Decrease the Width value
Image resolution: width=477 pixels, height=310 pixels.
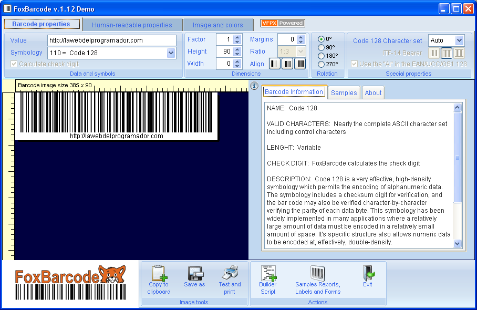point(237,66)
